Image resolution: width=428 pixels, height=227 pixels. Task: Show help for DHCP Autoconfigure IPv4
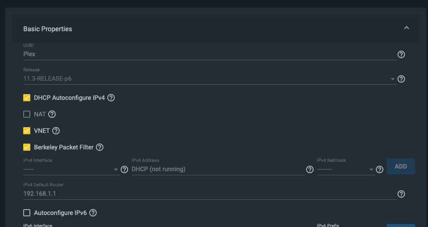click(x=111, y=98)
